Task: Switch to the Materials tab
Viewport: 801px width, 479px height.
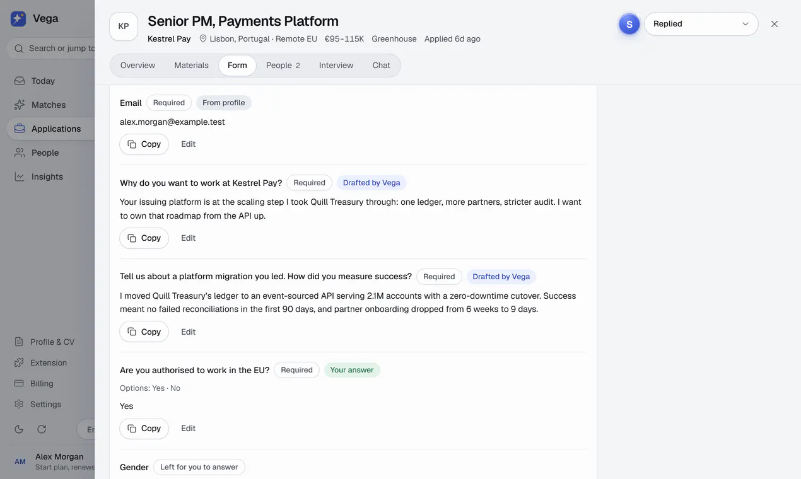Action: pyautogui.click(x=191, y=66)
